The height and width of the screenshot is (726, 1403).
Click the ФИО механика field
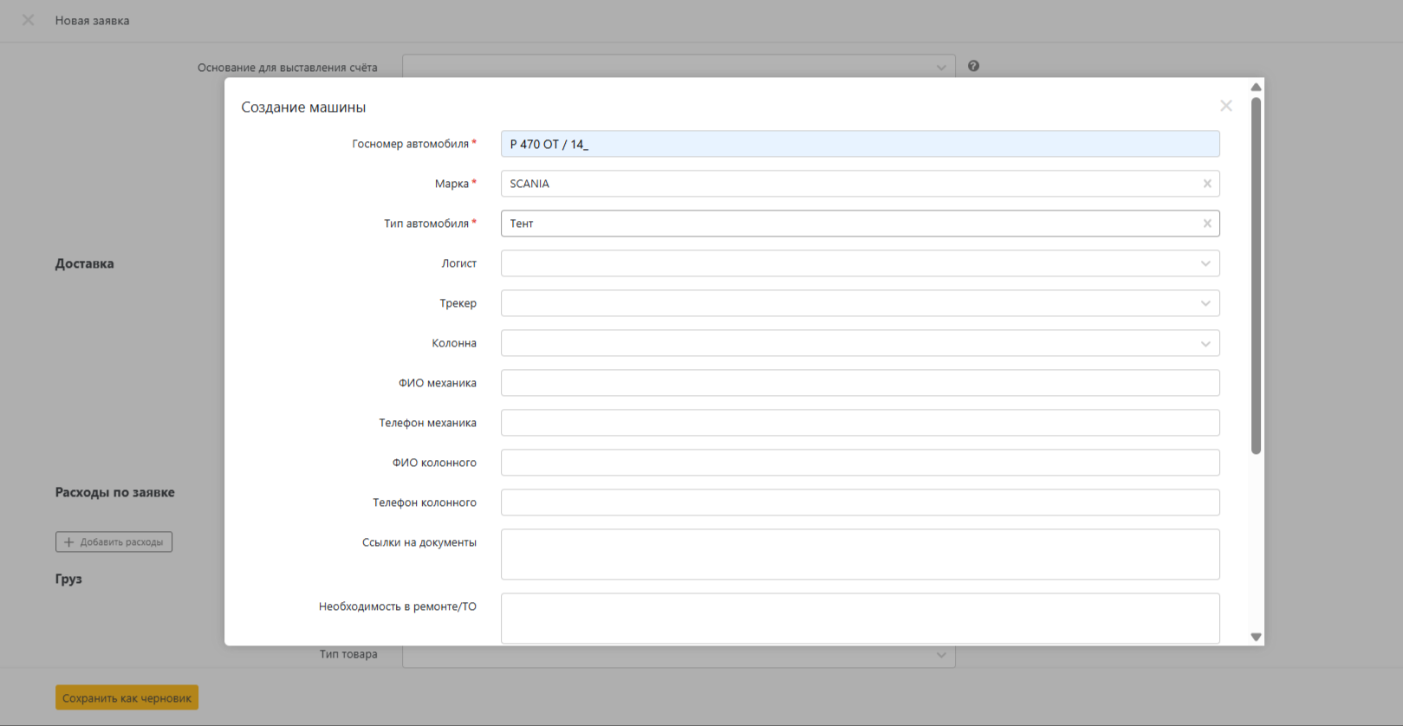pos(860,383)
